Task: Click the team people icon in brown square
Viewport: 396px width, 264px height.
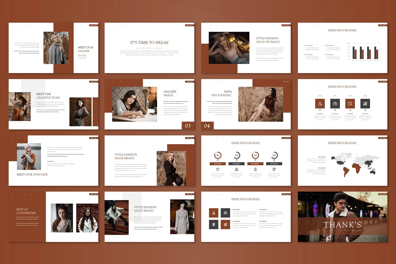Action: [x=214, y=213]
